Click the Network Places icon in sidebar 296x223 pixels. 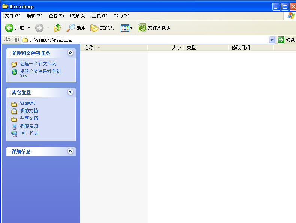pyautogui.click(x=14, y=134)
